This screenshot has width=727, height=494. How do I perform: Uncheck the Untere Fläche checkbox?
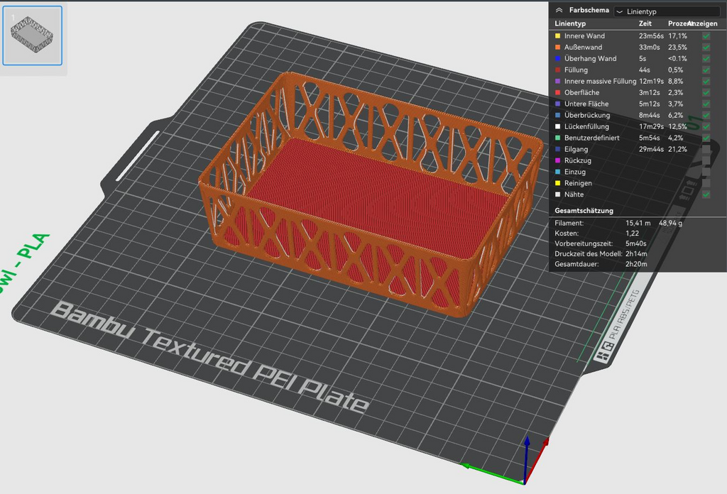[x=706, y=104]
